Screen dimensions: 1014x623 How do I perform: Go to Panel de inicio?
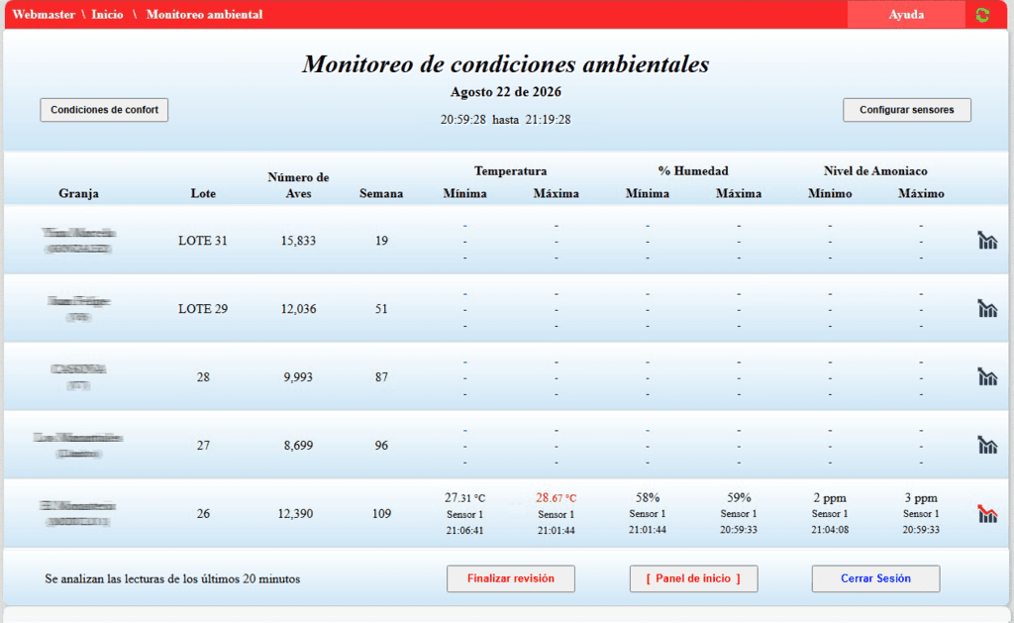(x=694, y=578)
